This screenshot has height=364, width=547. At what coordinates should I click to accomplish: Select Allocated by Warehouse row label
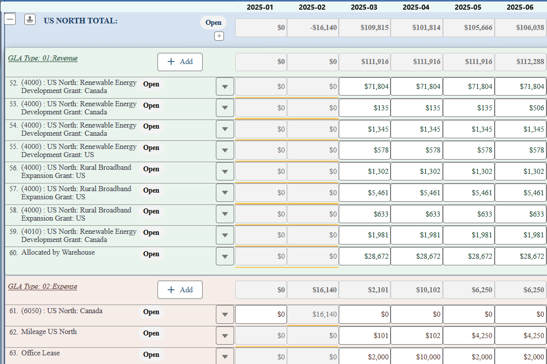[x=58, y=252]
